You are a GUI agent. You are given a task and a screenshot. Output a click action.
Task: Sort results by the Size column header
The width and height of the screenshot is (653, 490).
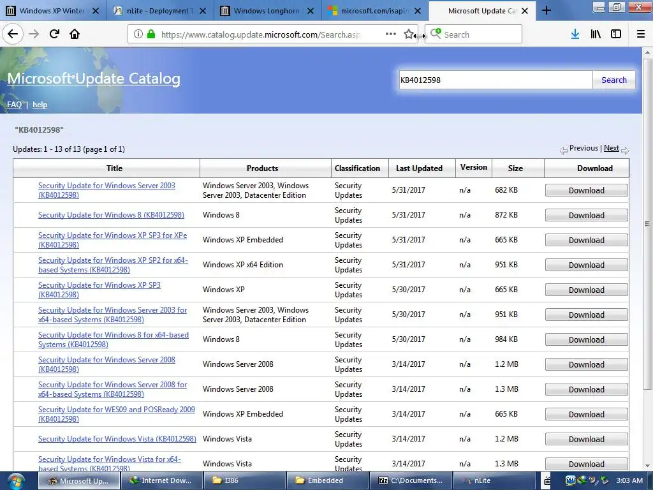pyautogui.click(x=515, y=168)
